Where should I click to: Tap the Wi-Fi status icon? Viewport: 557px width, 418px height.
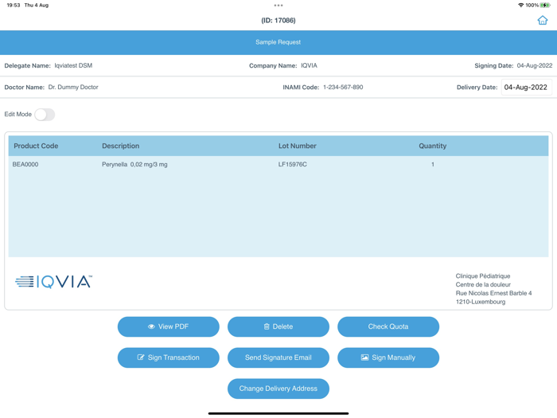520,6
